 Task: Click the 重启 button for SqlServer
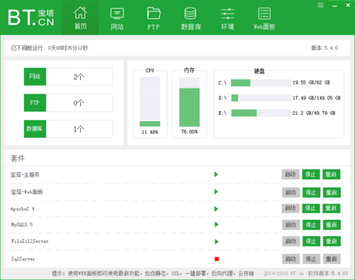tap(332, 259)
